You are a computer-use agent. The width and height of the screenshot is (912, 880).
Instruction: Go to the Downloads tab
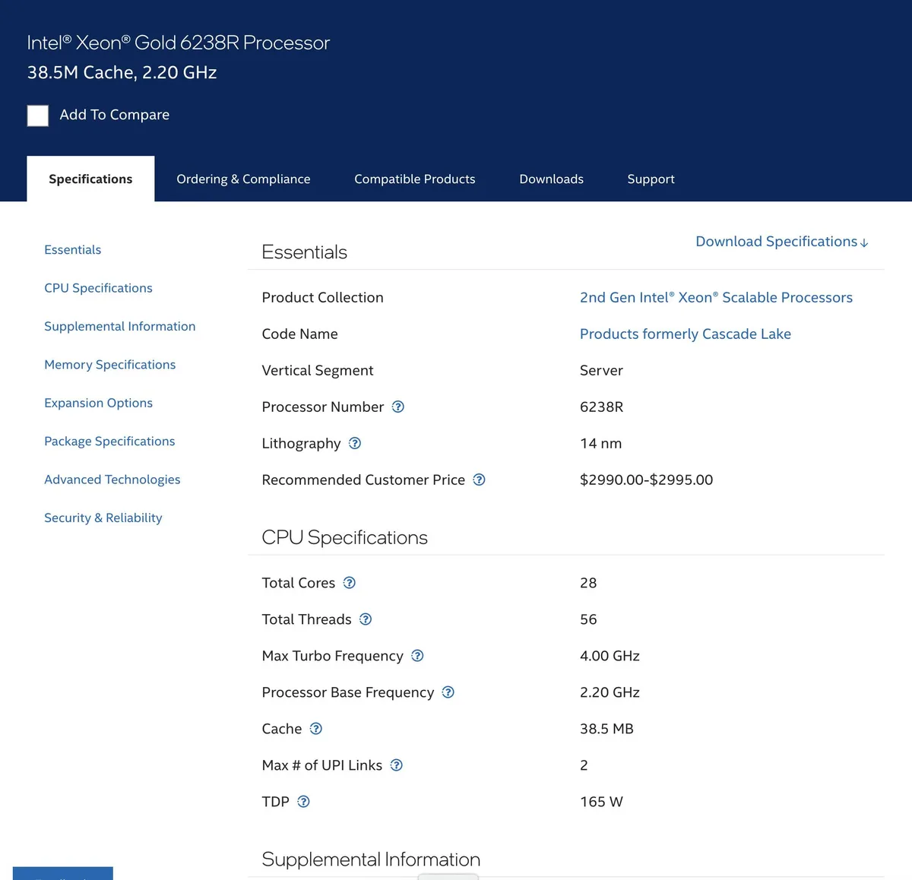click(x=552, y=179)
